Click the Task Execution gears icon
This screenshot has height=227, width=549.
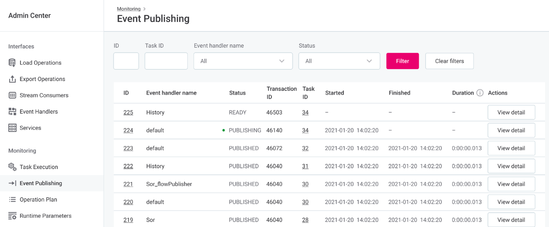(x=12, y=167)
